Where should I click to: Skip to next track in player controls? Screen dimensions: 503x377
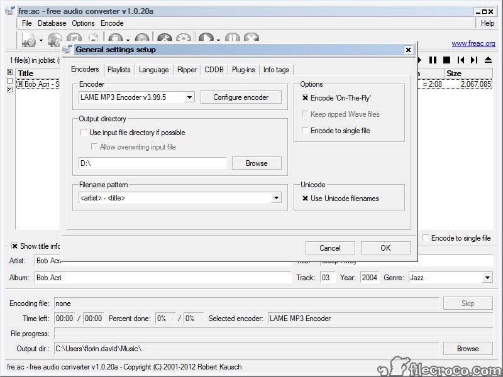click(474, 60)
